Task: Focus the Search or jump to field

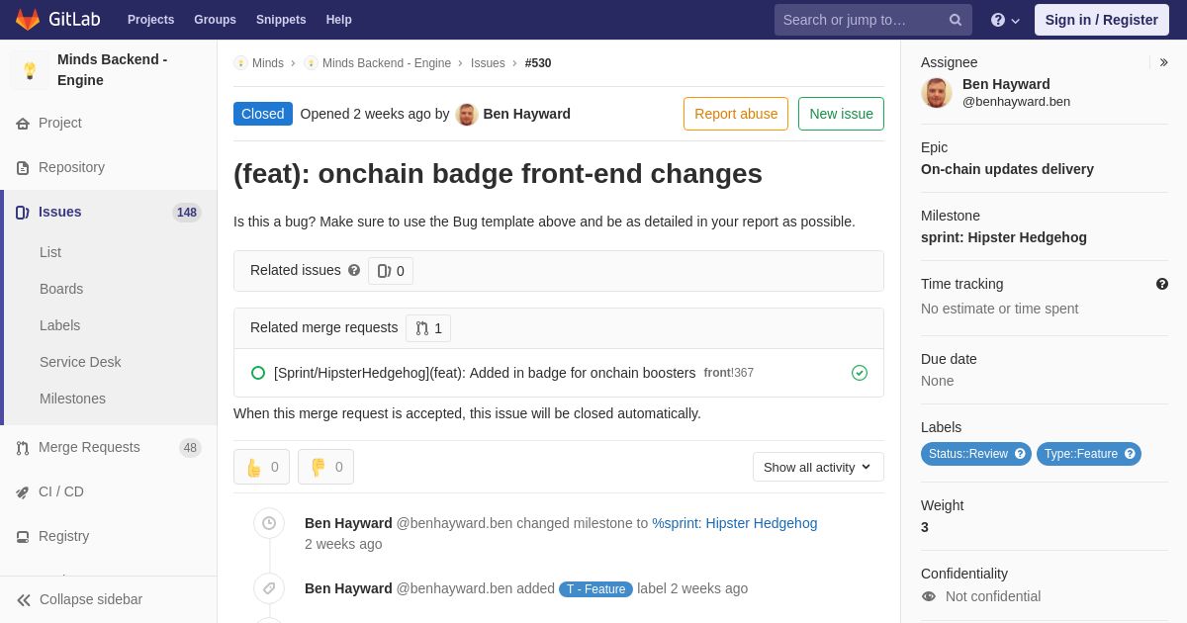Action: pyautogui.click(x=861, y=20)
